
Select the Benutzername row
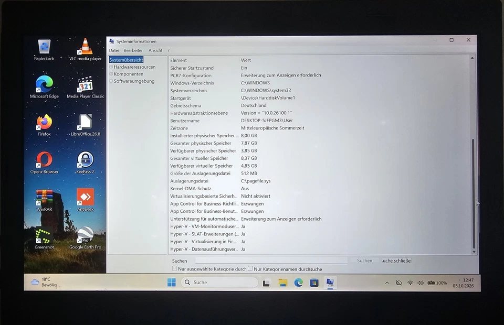tap(319, 121)
